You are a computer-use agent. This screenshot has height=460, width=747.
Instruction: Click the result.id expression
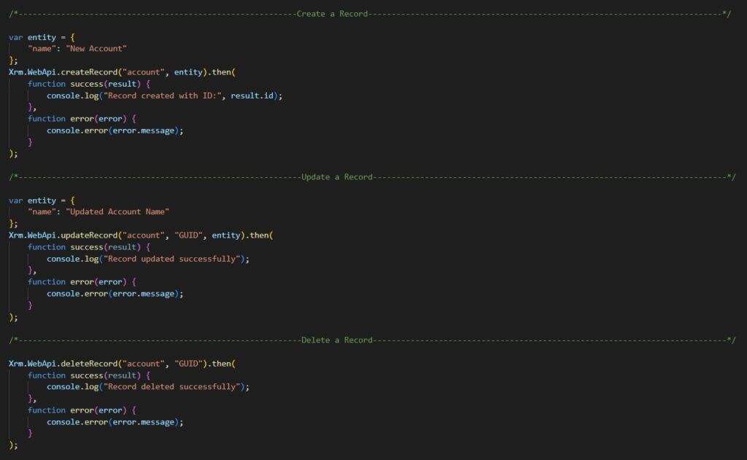click(x=252, y=95)
